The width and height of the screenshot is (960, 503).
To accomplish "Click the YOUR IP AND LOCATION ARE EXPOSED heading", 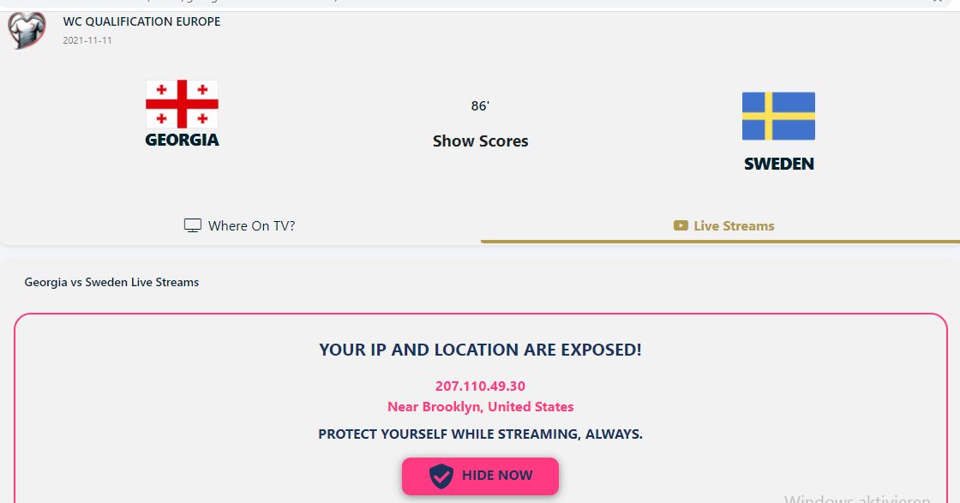I will click(480, 350).
